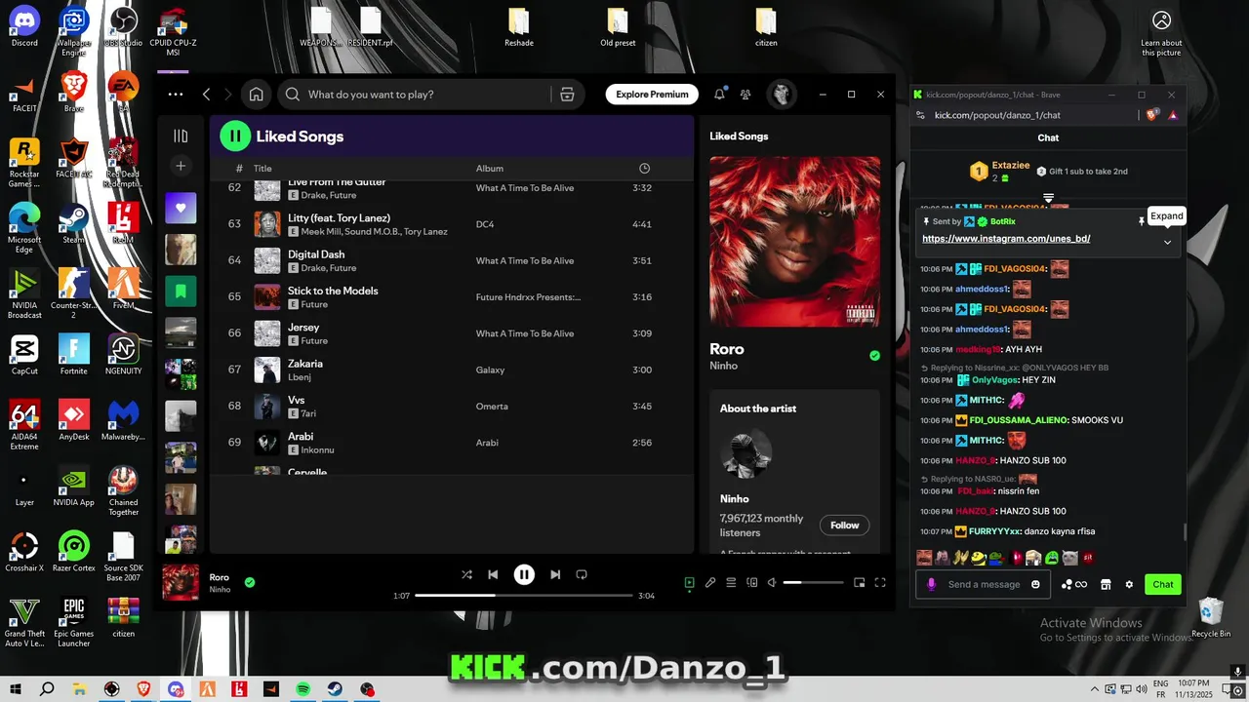
Task: Open Spotify three-dot menu
Action: [176, 95]
